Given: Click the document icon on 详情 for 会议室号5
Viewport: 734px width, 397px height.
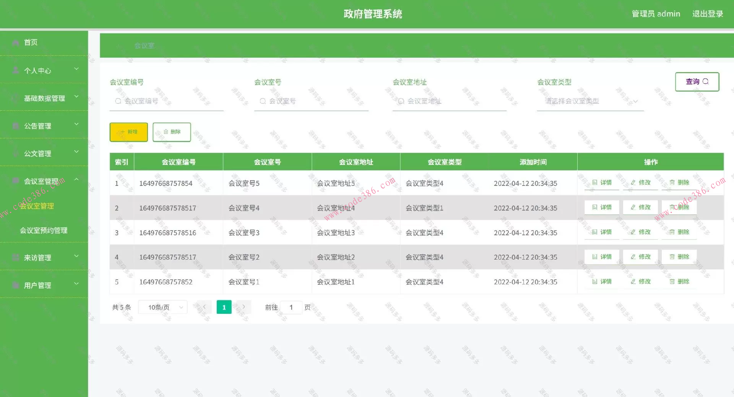Looking at the screenshot, I should (x=594, y=182).
